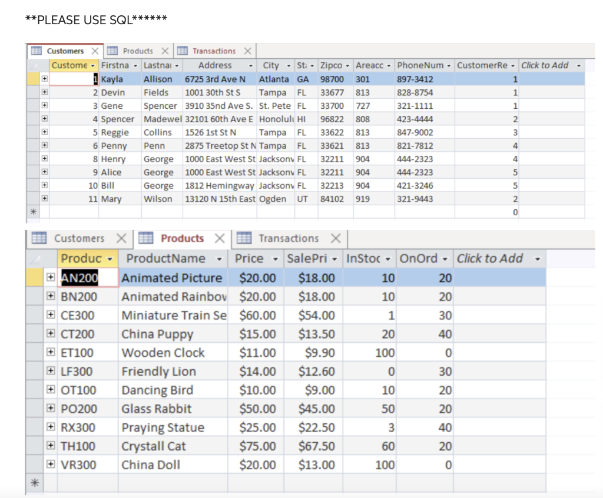Close the Products tab in the lower table
Screen dimensions: 603x498
tap(220, 239)
